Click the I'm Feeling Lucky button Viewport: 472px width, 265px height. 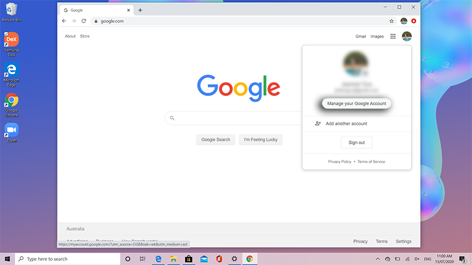(261, 139)
